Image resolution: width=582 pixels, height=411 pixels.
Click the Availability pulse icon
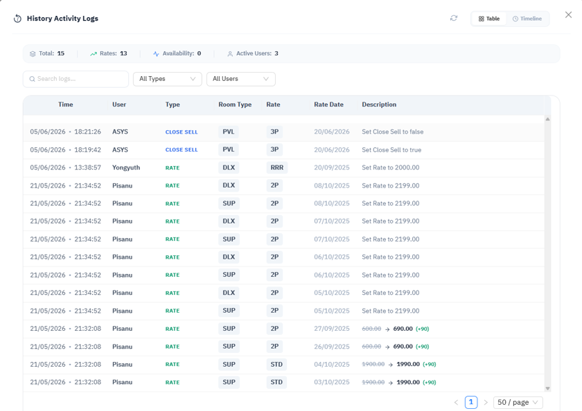pos(156,54)
